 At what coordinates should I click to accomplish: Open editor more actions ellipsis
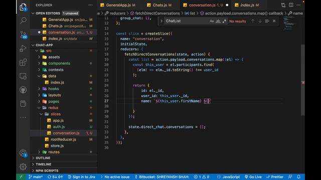pyautogui.click(x=298, y=5)
